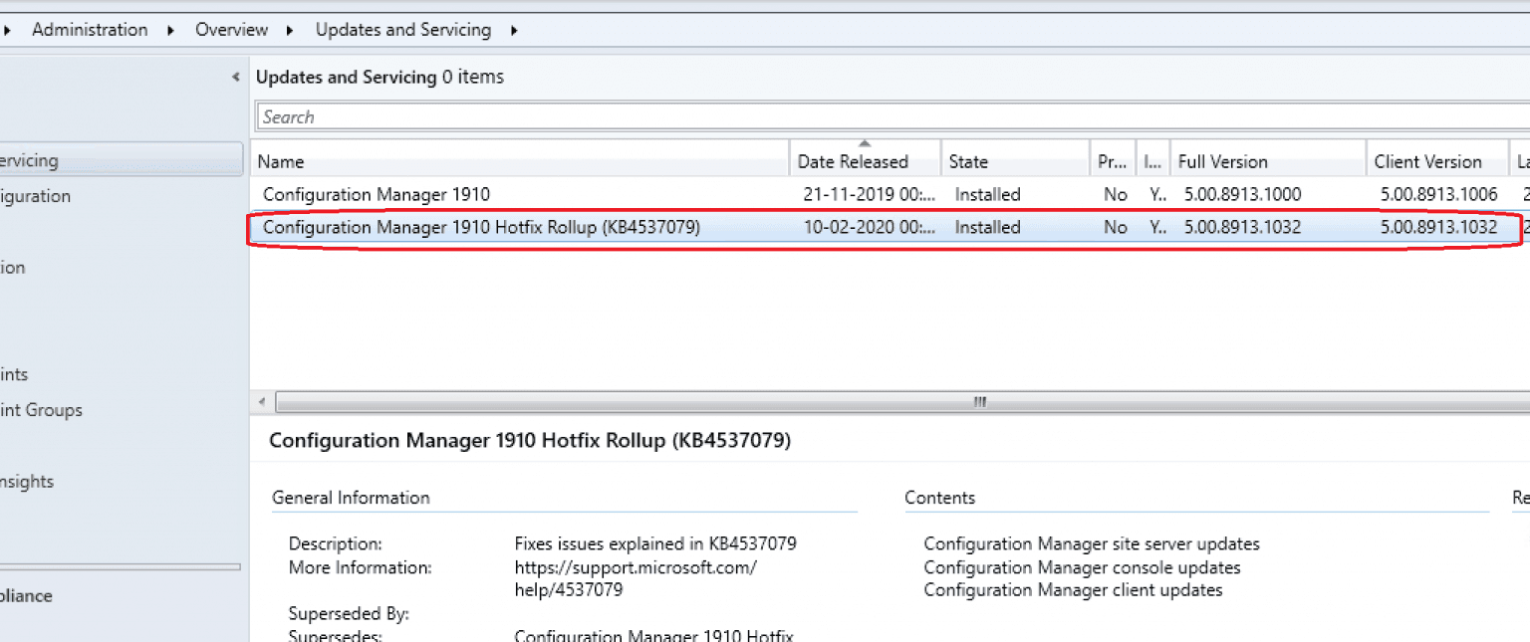This screenshot has width=1530, height=642.
Task: Expand the arrow after Overview breadcrumb
Action: (x=290, y=30)
